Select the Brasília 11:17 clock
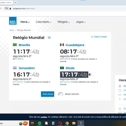This screenshot has width=126, height=126. pyautogui.click(x=26, y=52)
